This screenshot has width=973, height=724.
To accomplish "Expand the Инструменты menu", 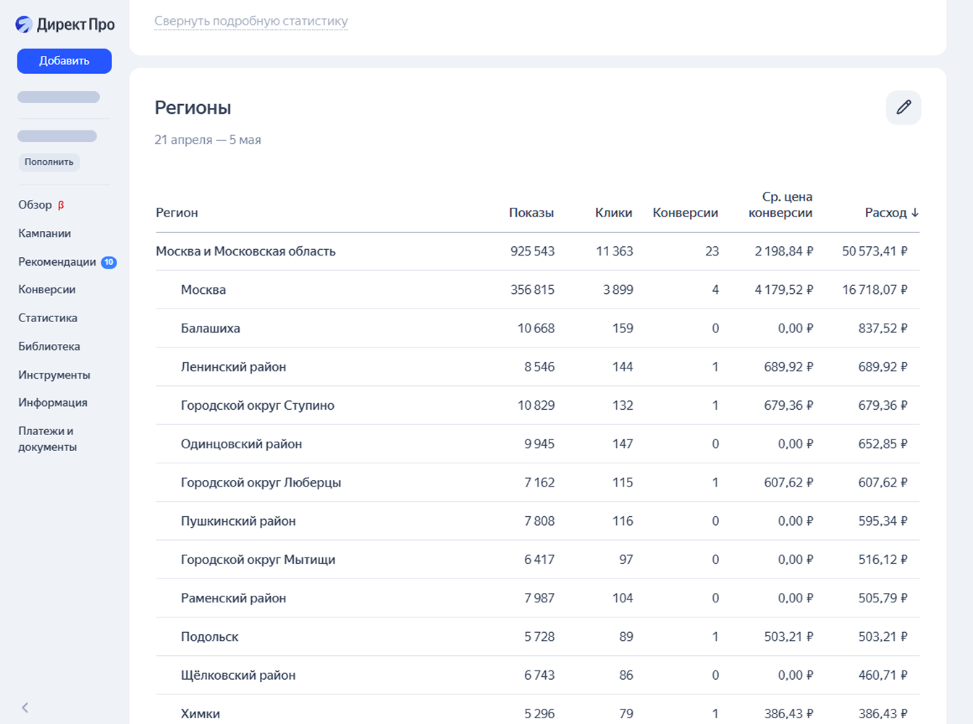I will coord(54,375).
